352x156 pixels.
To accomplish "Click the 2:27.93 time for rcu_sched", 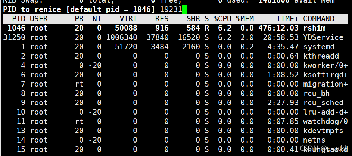I will [x=283, y=103].
